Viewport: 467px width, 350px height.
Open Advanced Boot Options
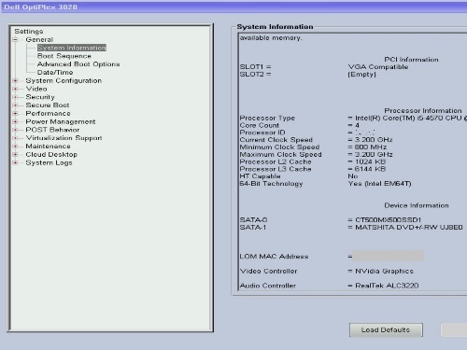coord(78,64)
